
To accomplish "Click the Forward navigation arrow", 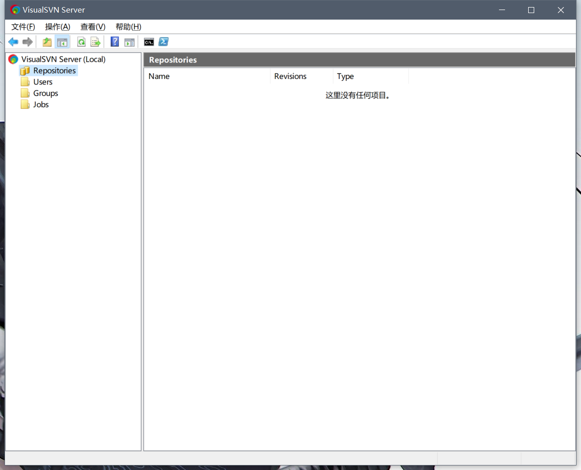I will pos(28,42).
